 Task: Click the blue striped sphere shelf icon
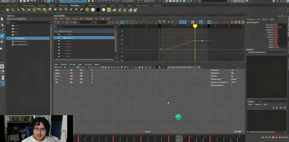pos(82,10)
